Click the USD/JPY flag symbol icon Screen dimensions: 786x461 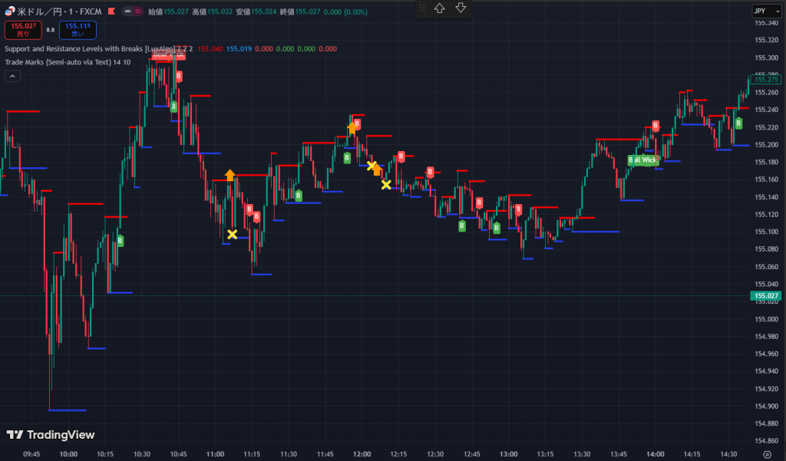[x=9, y=12]
